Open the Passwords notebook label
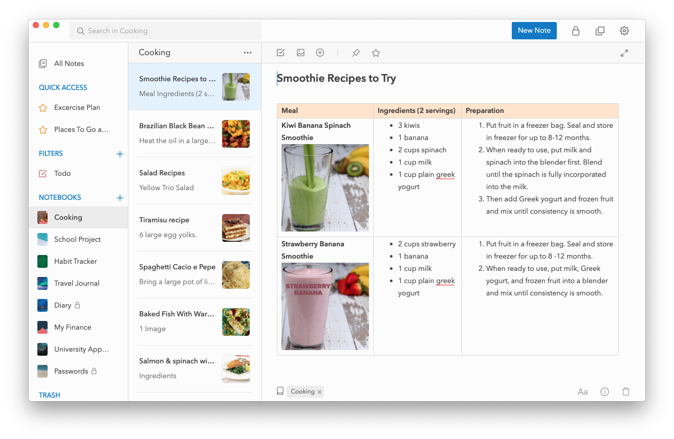Image resolution: width=674 pixels, height=439 pixels. click(x=71, y=371)
